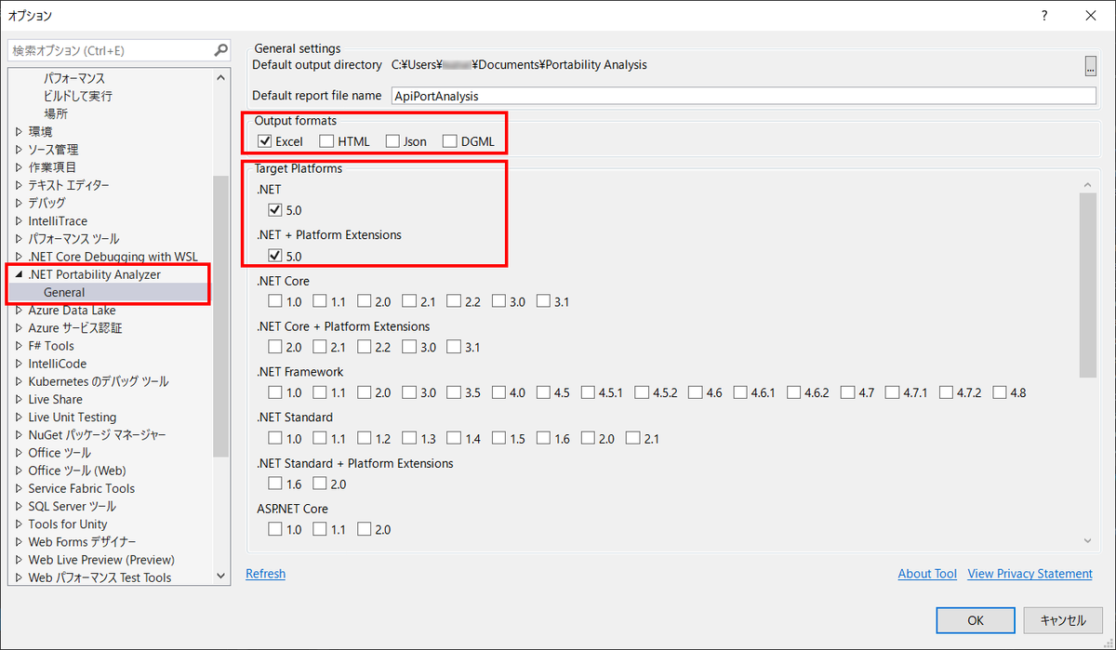The image size is (1116, 650).
Task: Expand the テキスト エディター node
Action: 19,185
